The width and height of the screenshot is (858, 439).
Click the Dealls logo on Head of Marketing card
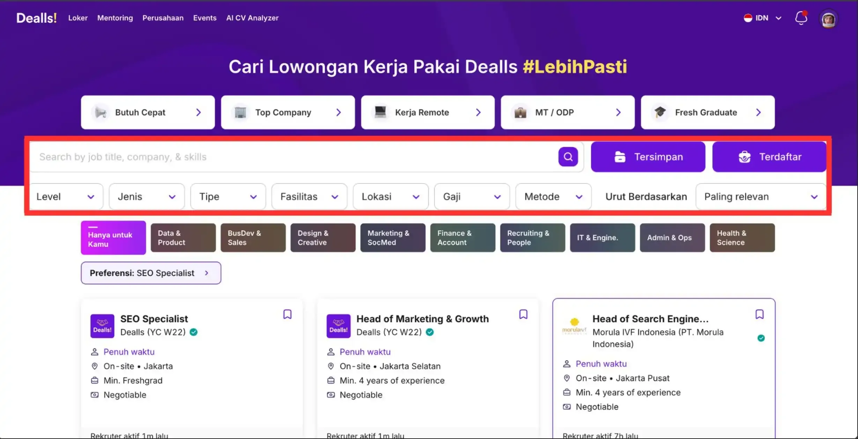(338, 326)
